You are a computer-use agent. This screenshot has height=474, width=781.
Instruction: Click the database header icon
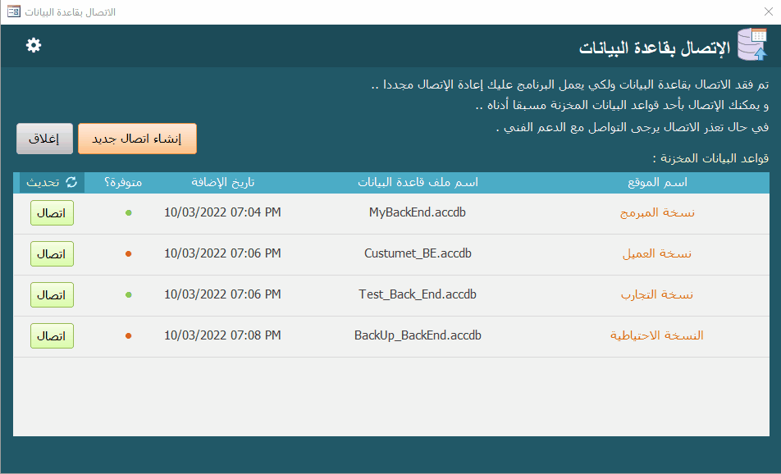(x=751, y=46)
